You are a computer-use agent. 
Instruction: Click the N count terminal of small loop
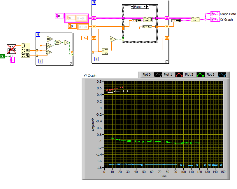[x=38, y=34]
